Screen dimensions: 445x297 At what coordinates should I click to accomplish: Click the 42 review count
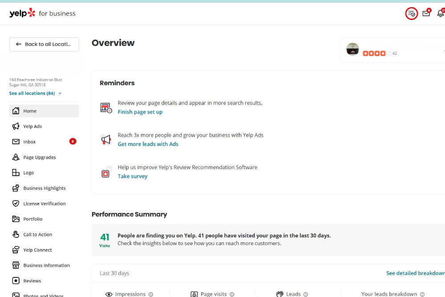click(x=395, y=53)
